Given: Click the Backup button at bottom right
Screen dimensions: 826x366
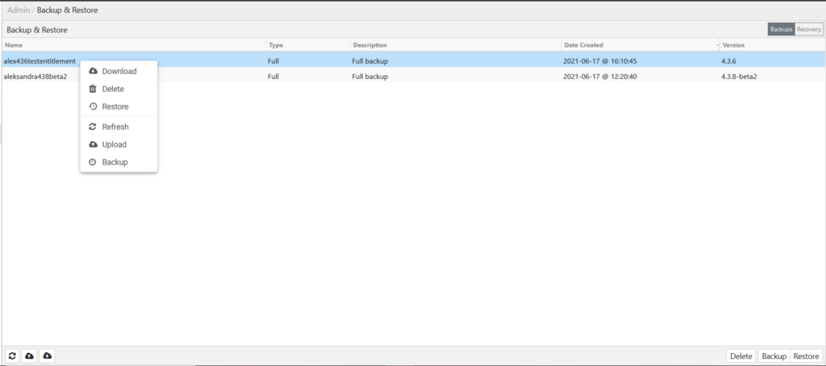Looking at the screenshot, I should tap(774, 356).
